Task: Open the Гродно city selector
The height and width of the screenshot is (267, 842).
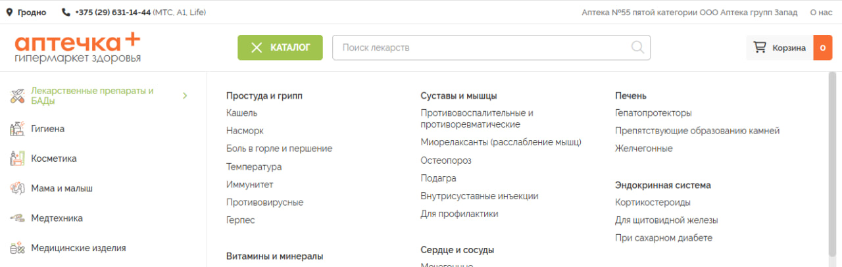Action: click(32, 12)
